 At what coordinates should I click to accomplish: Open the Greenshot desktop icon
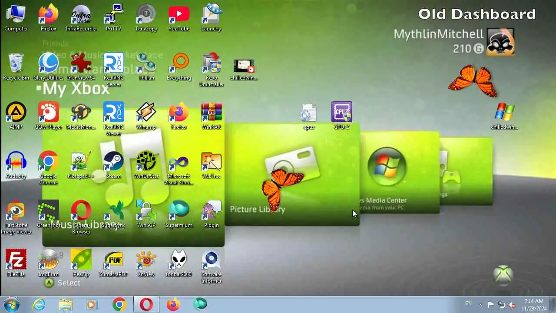pos(49,214)
